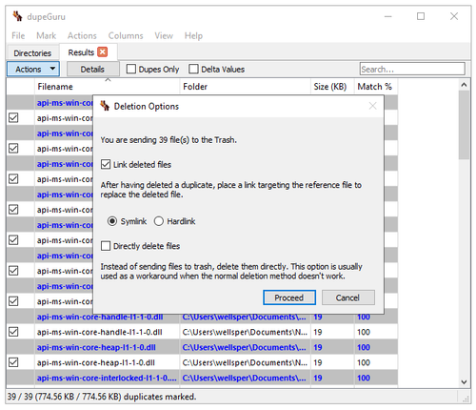The image size is (476, 410).
Task: Click the Deletion Options dialog icon
Action: 105,106
